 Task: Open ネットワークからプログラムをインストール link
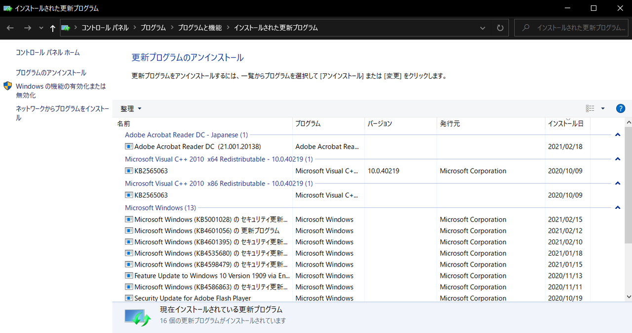[x=62, y=113]
